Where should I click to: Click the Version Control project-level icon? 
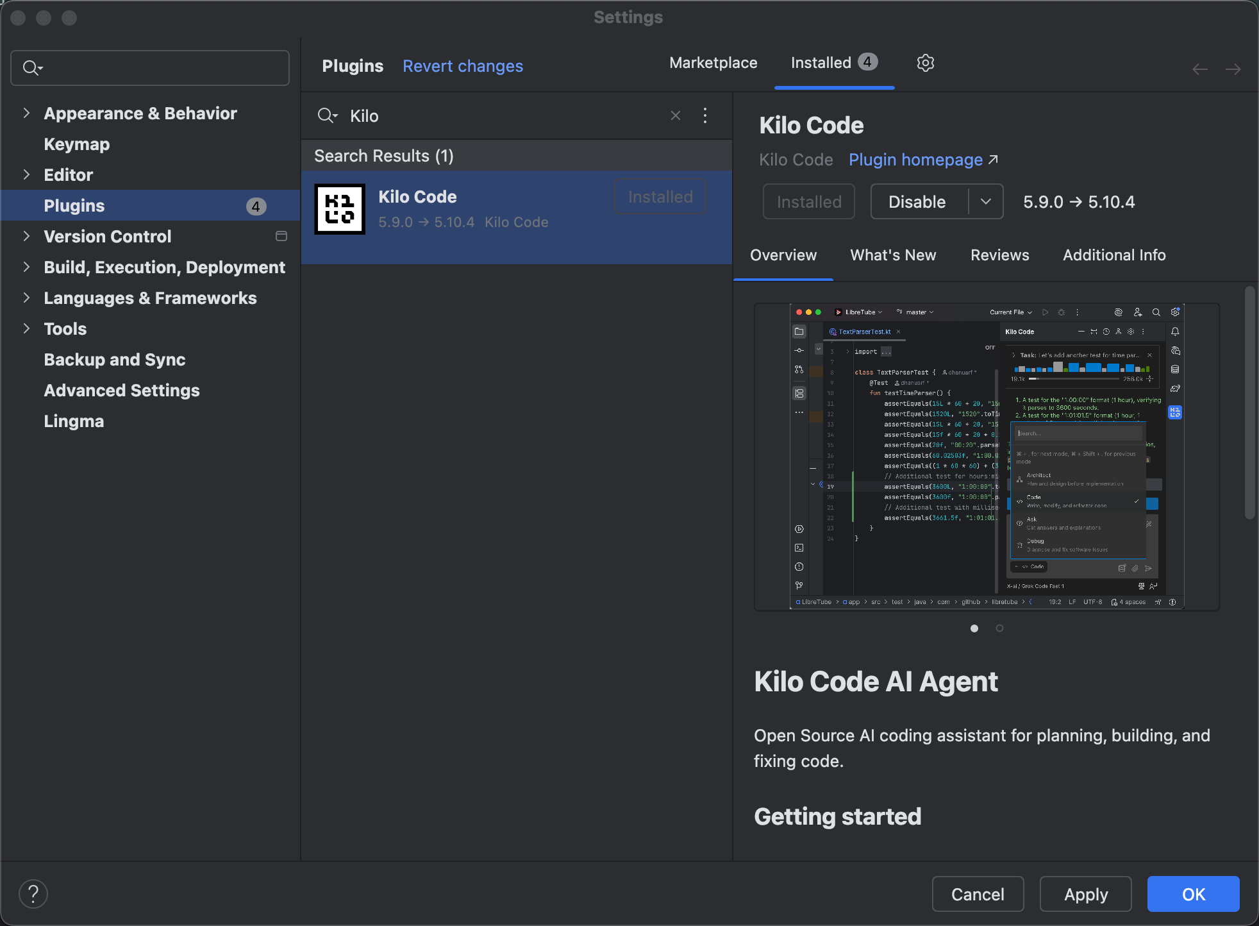(x=281, y=236)
